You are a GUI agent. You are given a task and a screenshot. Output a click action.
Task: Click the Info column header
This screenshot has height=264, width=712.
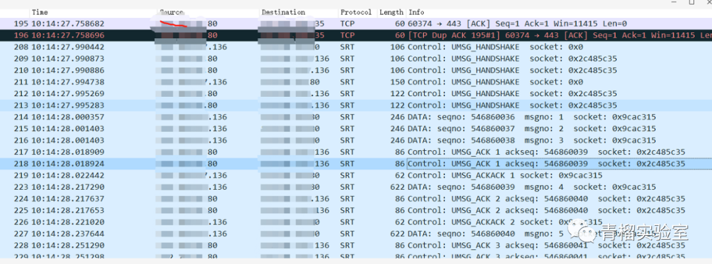pos(417,13)
